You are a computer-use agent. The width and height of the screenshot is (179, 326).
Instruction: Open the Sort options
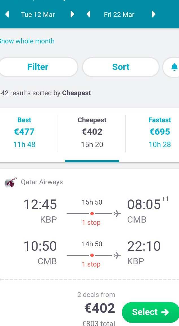point(121,67)
